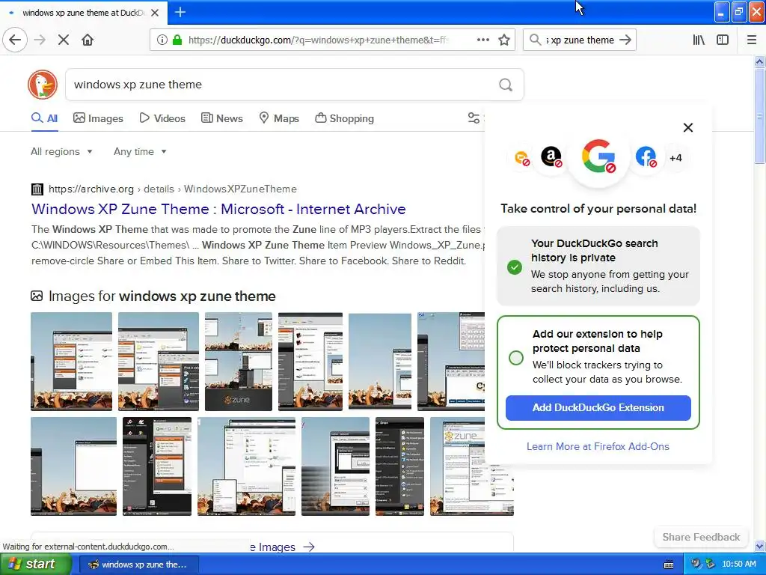Expand the Any time filter dropdown
The height and width of the screenshot is (575, 766).
(x=140, y=151)
